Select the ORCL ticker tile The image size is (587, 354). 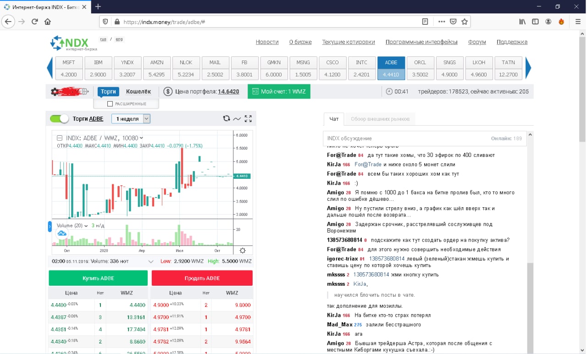click(x=420, y=68)
